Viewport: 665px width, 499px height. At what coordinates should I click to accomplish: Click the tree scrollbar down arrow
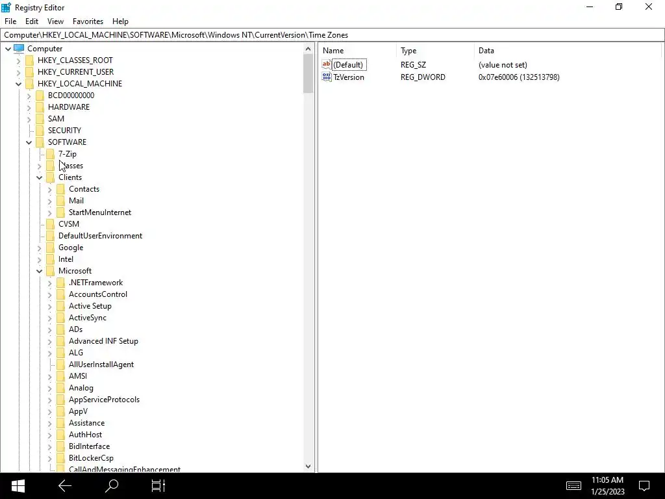click(308, 467)
